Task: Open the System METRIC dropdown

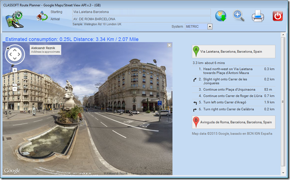Action: pos(210,26)
